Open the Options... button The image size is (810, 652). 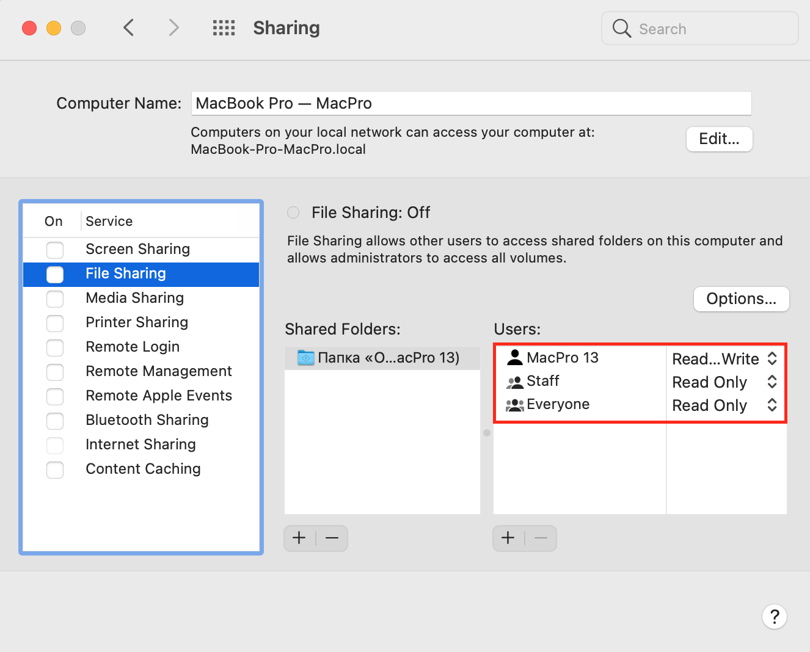coord(741,299)
